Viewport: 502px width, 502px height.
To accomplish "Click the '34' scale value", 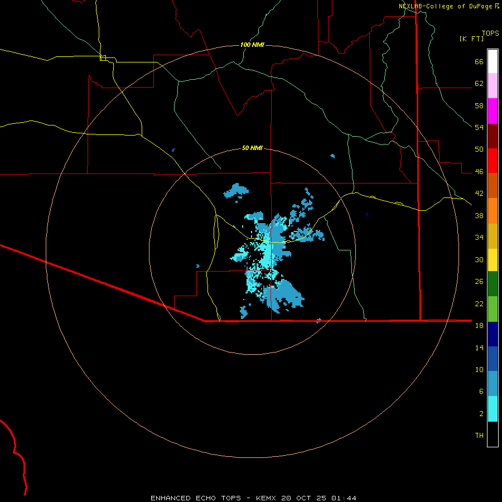I will (x=479, y=238).
